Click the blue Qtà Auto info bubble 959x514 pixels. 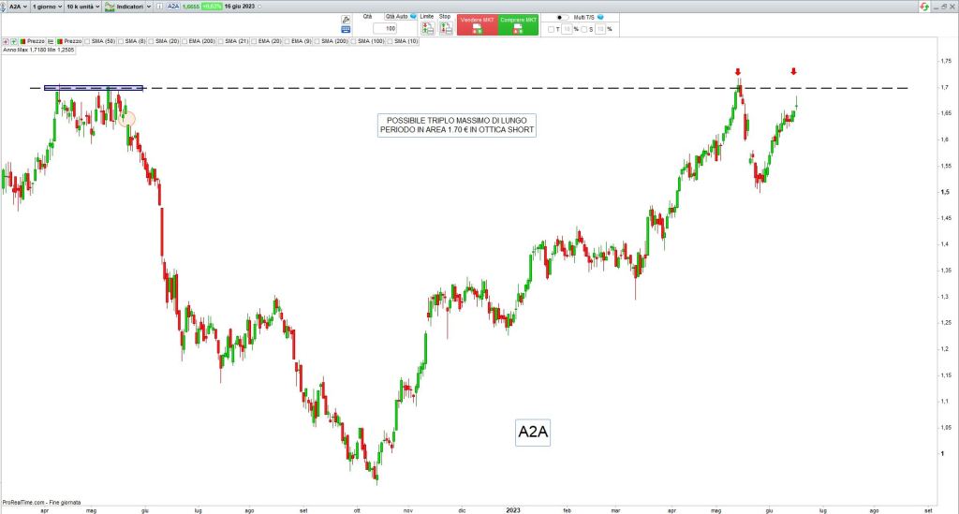[413, 17]
